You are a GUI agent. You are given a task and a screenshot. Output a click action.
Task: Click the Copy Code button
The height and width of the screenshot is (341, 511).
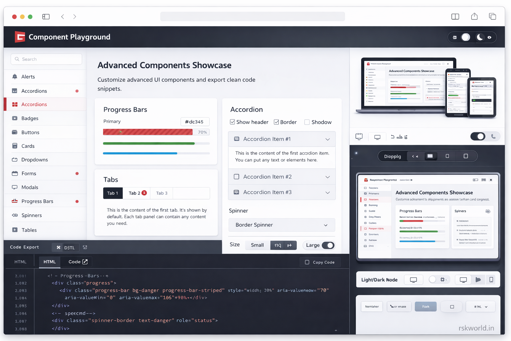(320, 262)
